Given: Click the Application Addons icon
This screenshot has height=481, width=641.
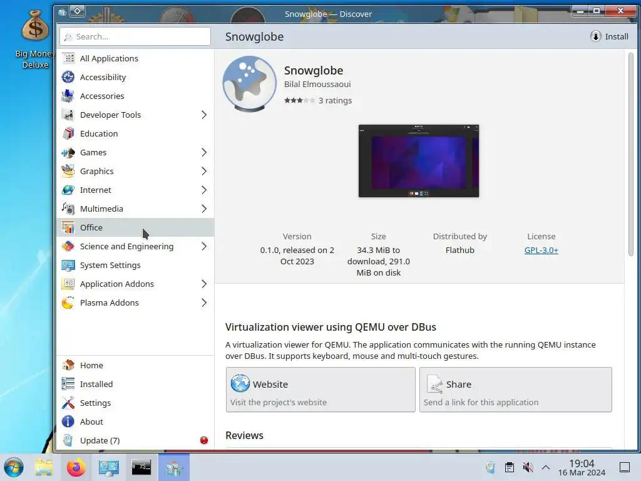Looking at the screenshot, I should (x=68, y=284).
